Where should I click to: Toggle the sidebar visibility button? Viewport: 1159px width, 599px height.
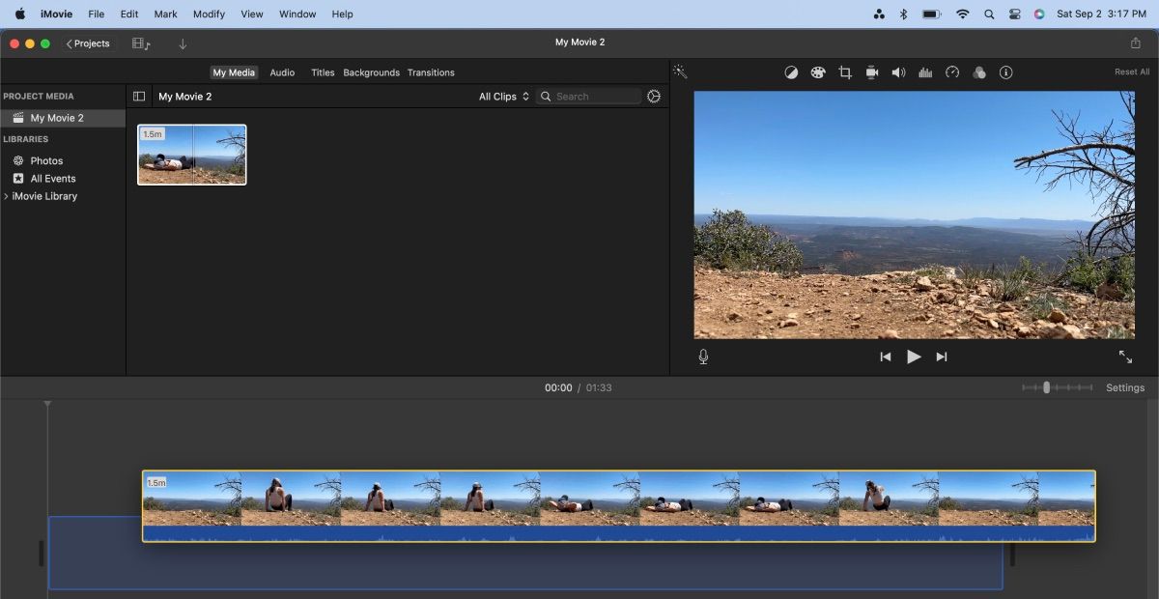point(139,96)
